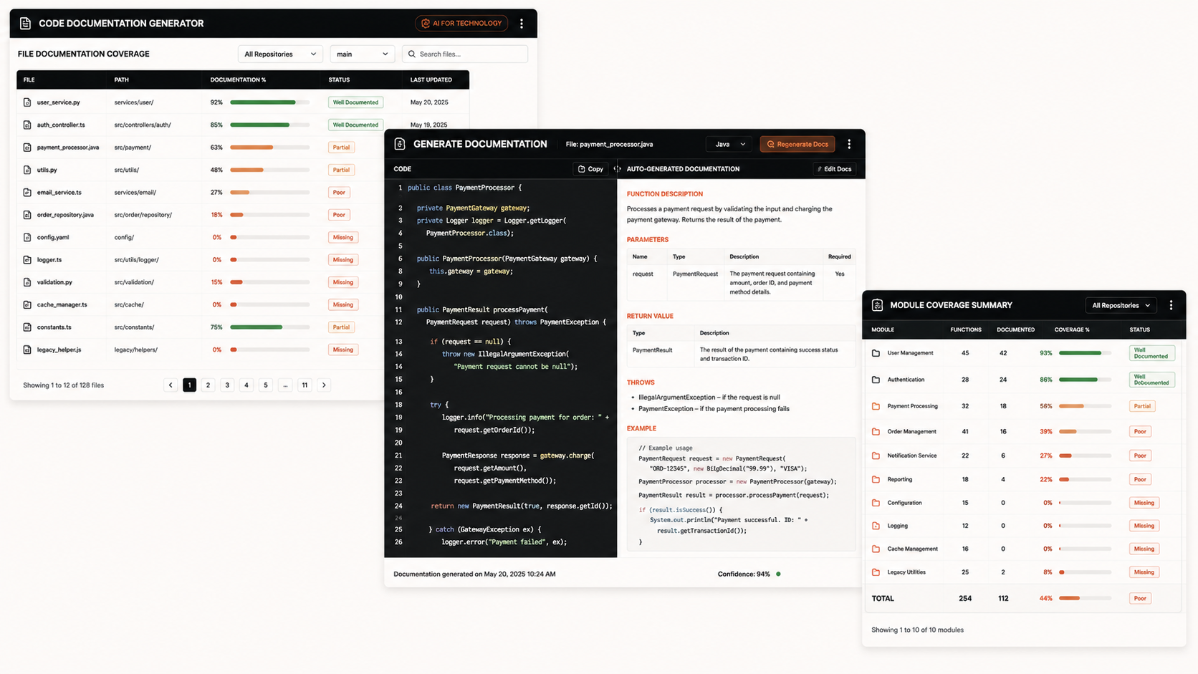Image resolution: width=1198 pixels, height=674 pixels.
Task: Click the file icon next to auth_controller.ts
Action: [27, 125]
